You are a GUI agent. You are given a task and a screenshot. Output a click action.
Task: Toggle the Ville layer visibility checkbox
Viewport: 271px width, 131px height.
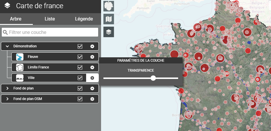point(80,78)
